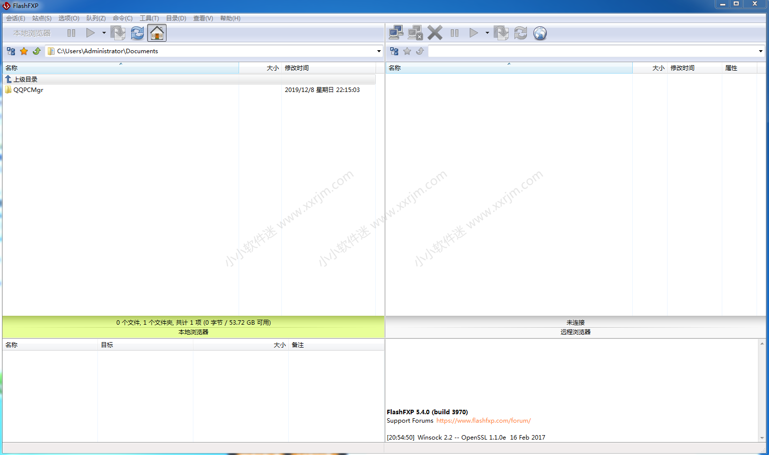This screenshot has width=769, height=455.
Task: Expand the local path dropdown
Action: click(379, 51)
